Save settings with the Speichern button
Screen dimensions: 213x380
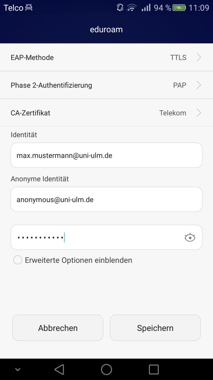pos(155,328)
